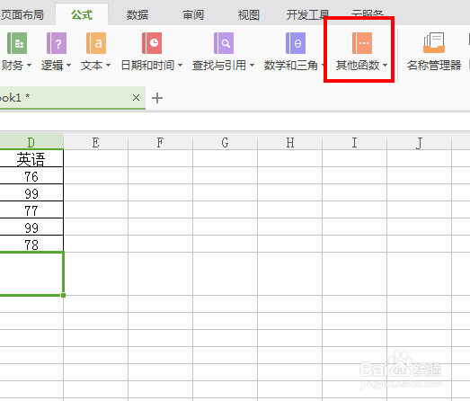Switch to the 开发工具 tab
The image size is (470, 401).
tap(307, 14)
